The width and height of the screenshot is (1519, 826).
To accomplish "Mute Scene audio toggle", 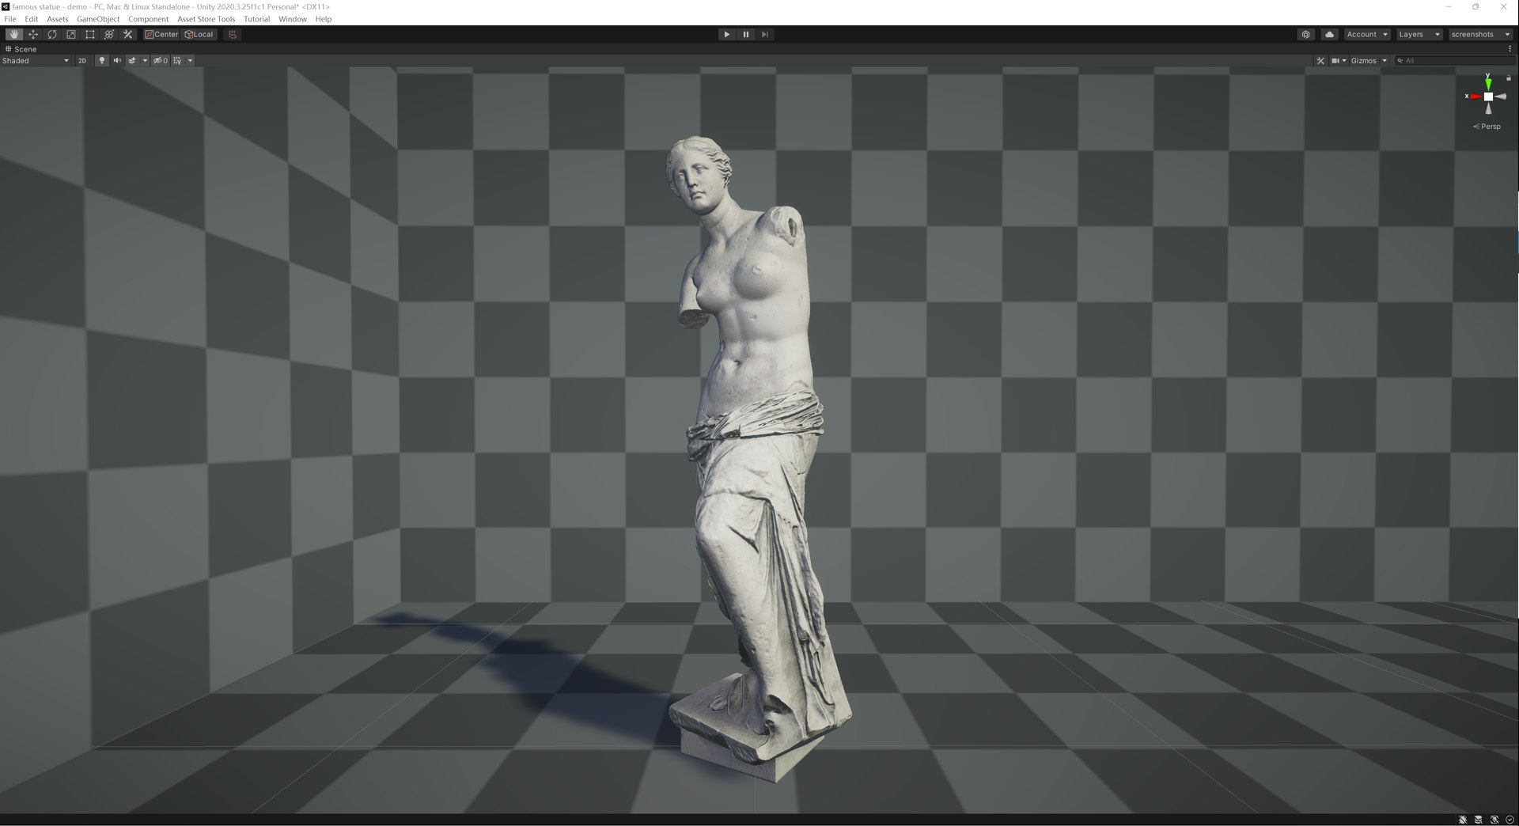I will (117, 61).
